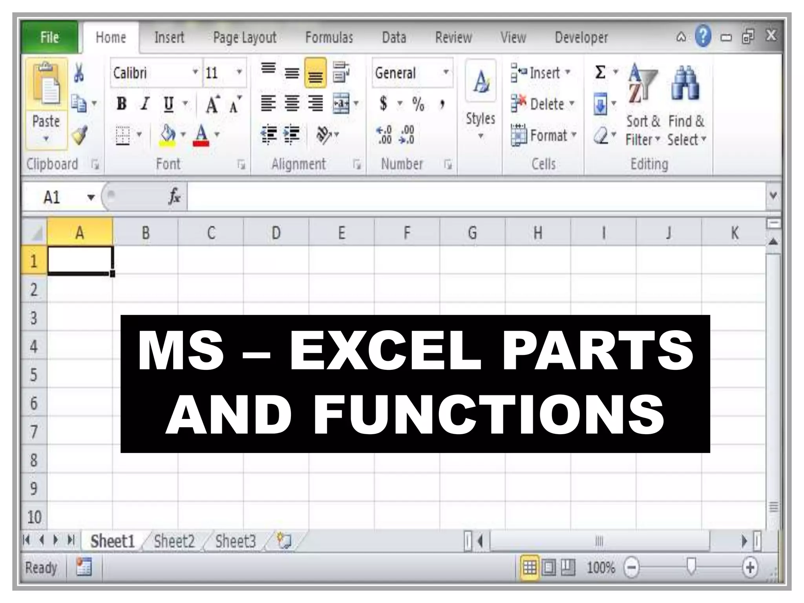Apply Comma Style format
Screen dimensions: 804x603
coord(442,104)
